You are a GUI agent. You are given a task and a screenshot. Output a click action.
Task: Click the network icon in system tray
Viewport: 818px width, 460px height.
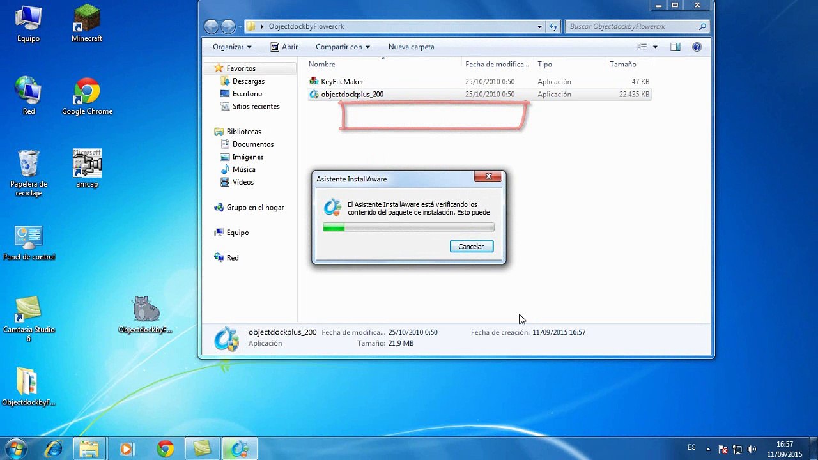pyautogui.click(x=737, y=449)
